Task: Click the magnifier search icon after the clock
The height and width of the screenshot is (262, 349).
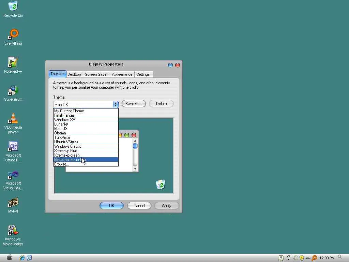Action: [x=340, y=257]
